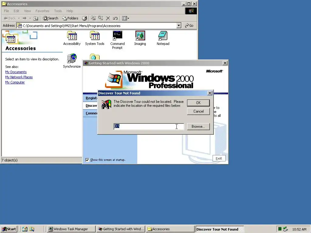Open the Views dropdown button
Screen dimensions: 311x233
click(125, 18)
